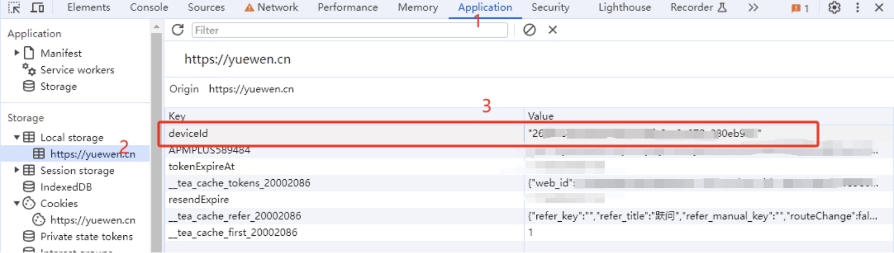Click the IndexedDB database icon
This screenshot has height=253, width=894.
click(x=29, y=187)
